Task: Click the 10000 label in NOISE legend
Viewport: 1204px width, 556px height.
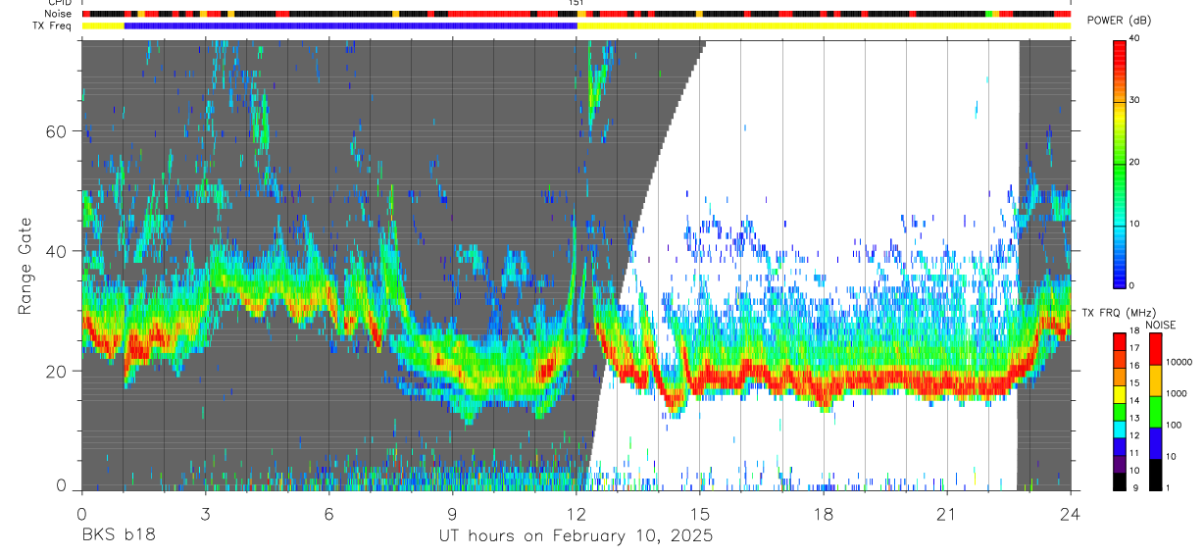Action: coord(1181,362)
